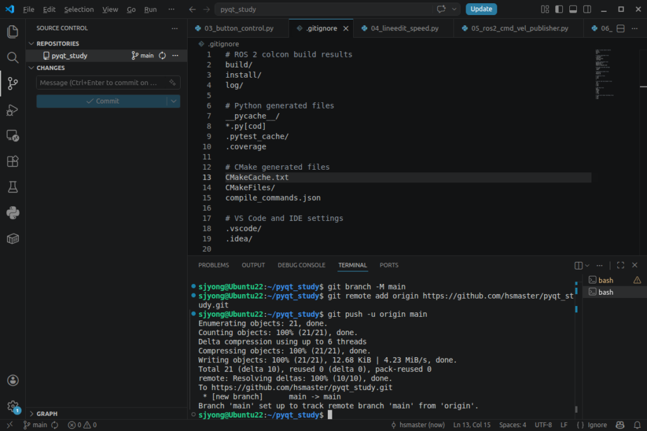Maximize the terminal panel size
This screenshot has width=647, height=431.
[x=620, y=266]
